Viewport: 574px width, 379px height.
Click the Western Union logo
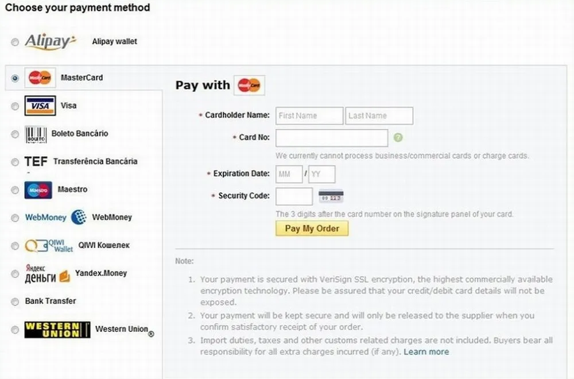[57, 330]
